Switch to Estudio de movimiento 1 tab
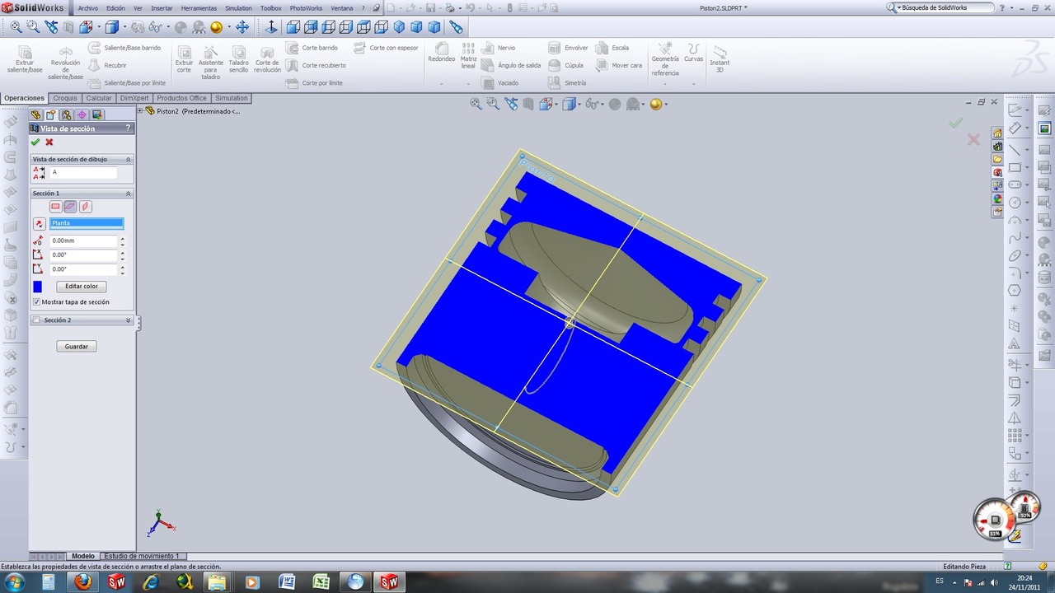This screenshot has height=593, width=1055. 141,556
